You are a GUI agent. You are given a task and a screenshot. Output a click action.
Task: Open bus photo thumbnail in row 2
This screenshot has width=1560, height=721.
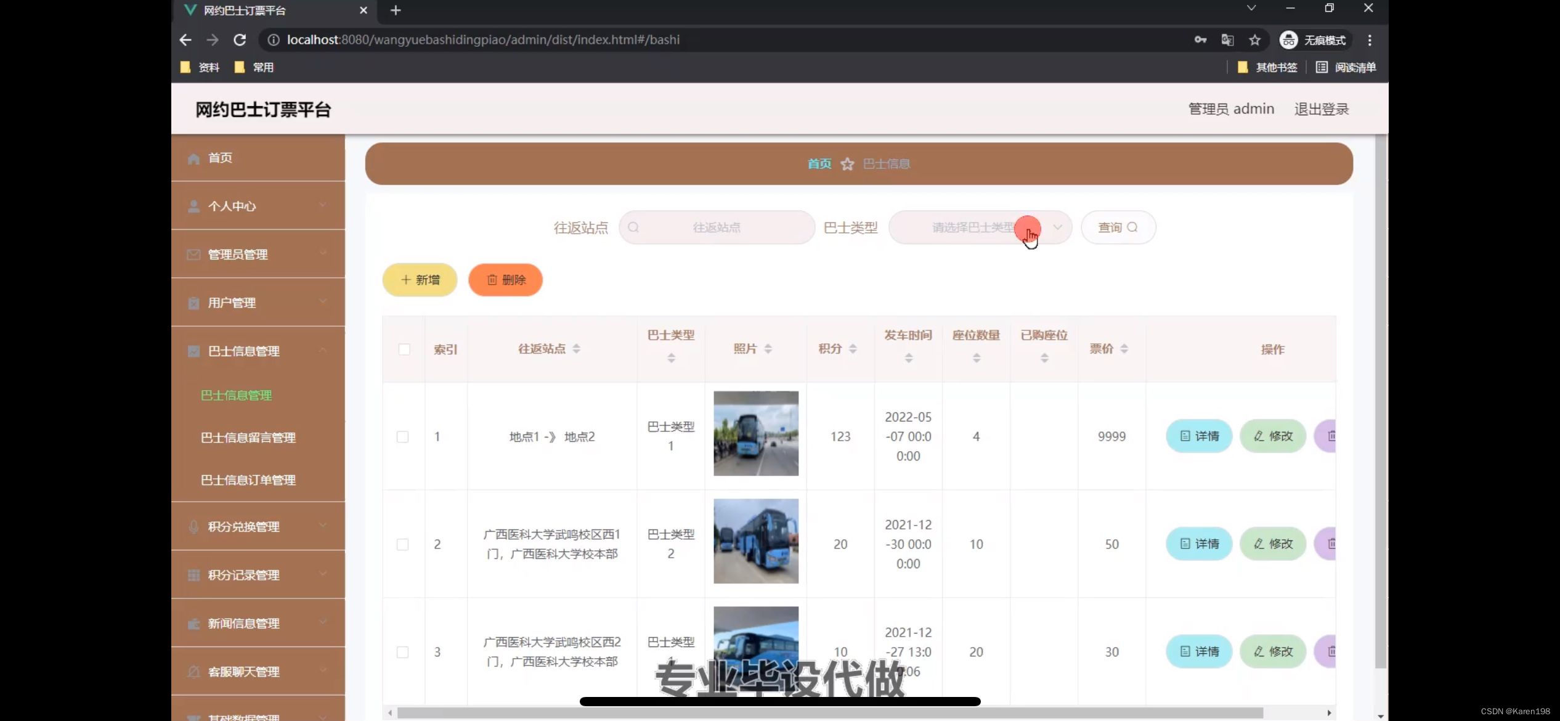pos(756,541)
